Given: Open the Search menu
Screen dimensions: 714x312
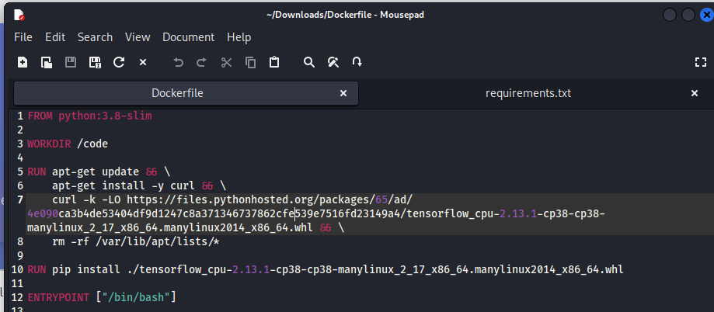Looking at the screenshot, I should (x=95, y=37).
